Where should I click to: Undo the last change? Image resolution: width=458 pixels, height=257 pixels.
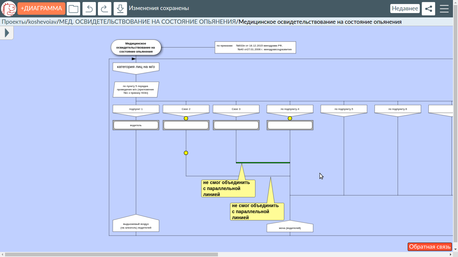pyautogui.click(x=89, y=9)
